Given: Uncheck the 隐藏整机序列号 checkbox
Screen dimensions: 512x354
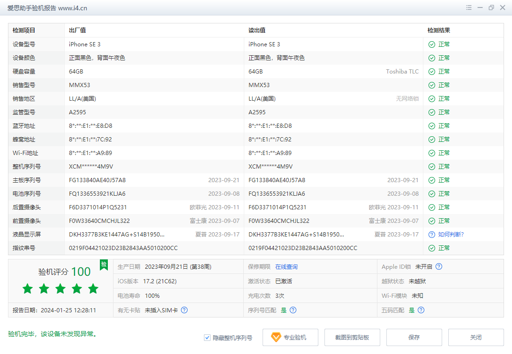Looking at the screenshot, I should [x=207, y=337].
